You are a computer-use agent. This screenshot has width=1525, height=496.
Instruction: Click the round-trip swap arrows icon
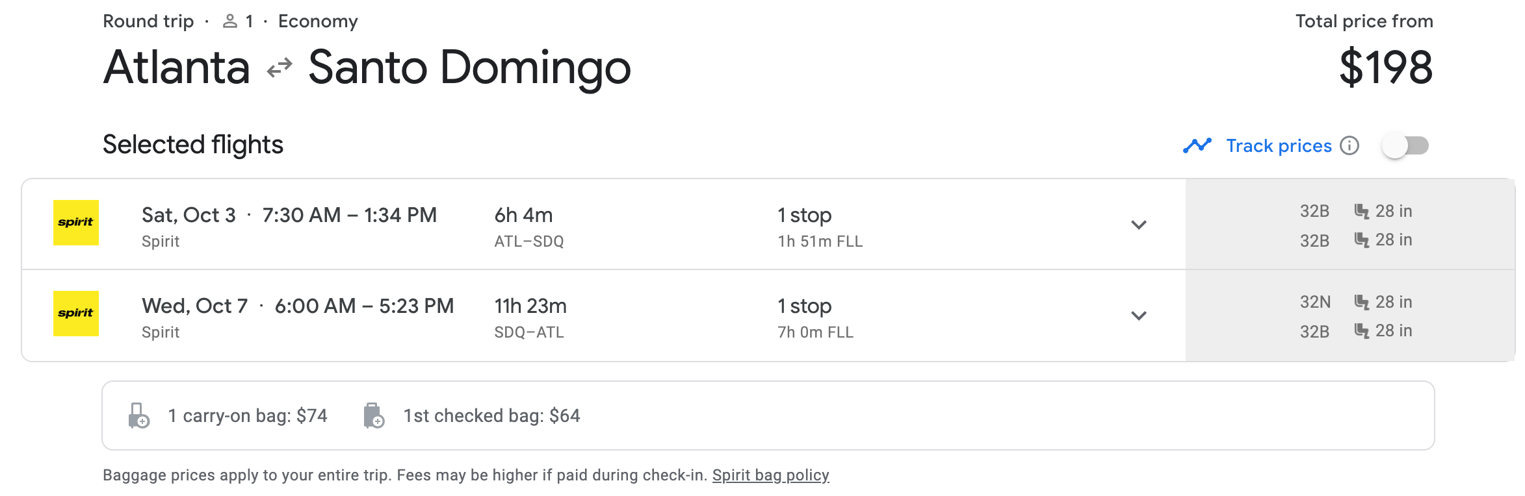[280, 68]
